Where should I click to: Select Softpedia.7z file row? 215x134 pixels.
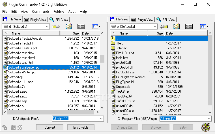point(51,87)
